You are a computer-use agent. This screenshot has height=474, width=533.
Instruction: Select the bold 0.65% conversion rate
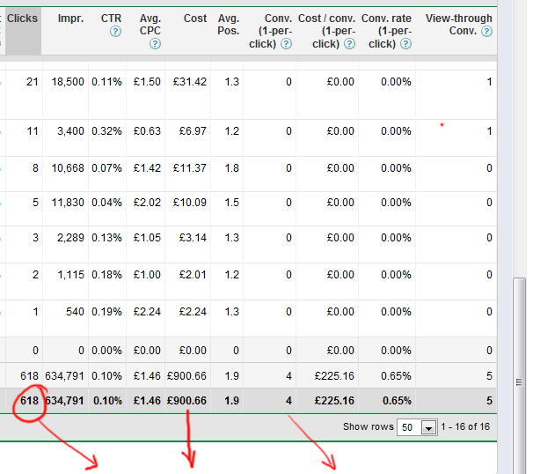click(397, 401)
